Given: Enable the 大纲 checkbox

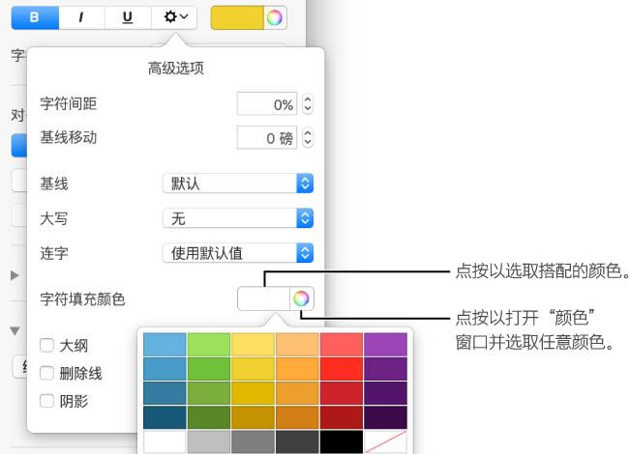Looking at the screenshot, I should (x=46, y=345).
